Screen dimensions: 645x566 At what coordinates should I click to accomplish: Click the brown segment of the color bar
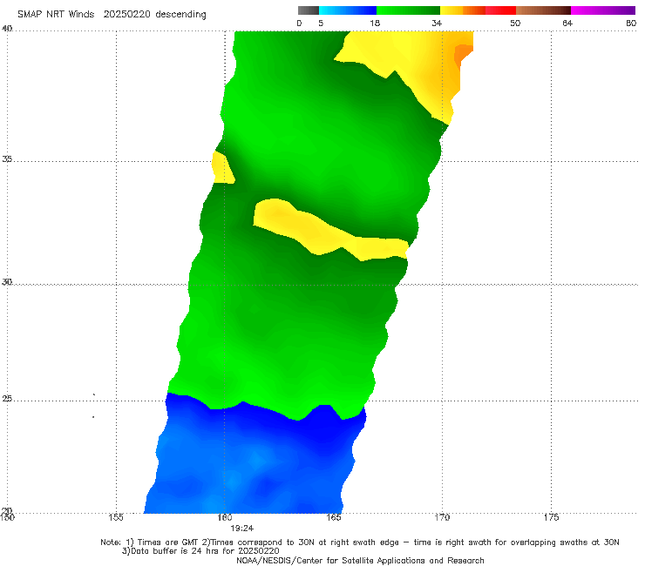543,10
